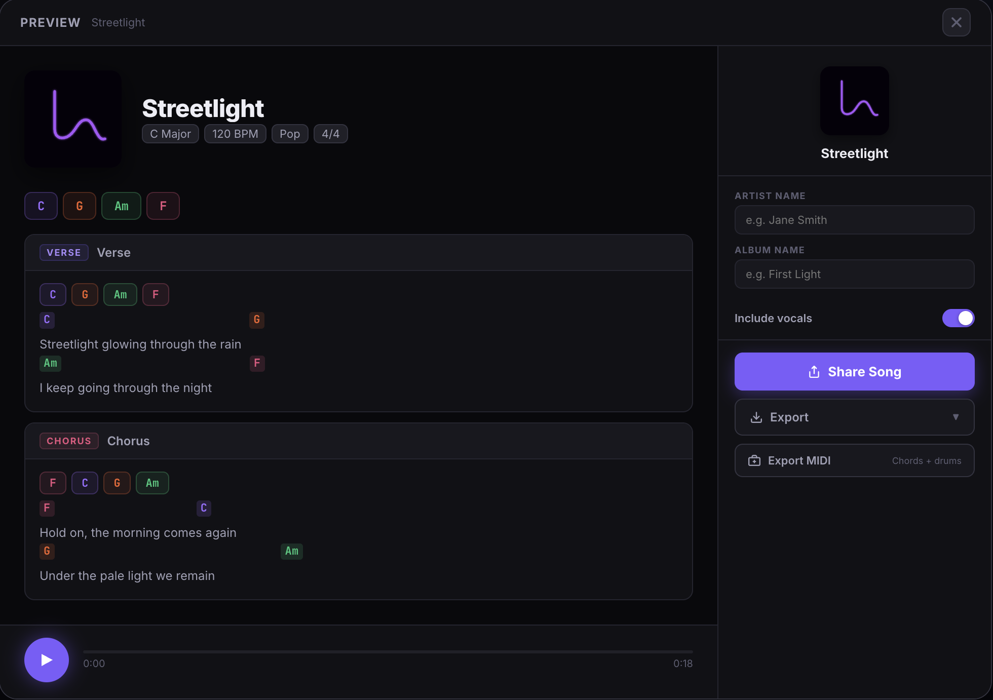
Task: Click the F chord chip in Chorus row
Action: (x=53, y=483)
